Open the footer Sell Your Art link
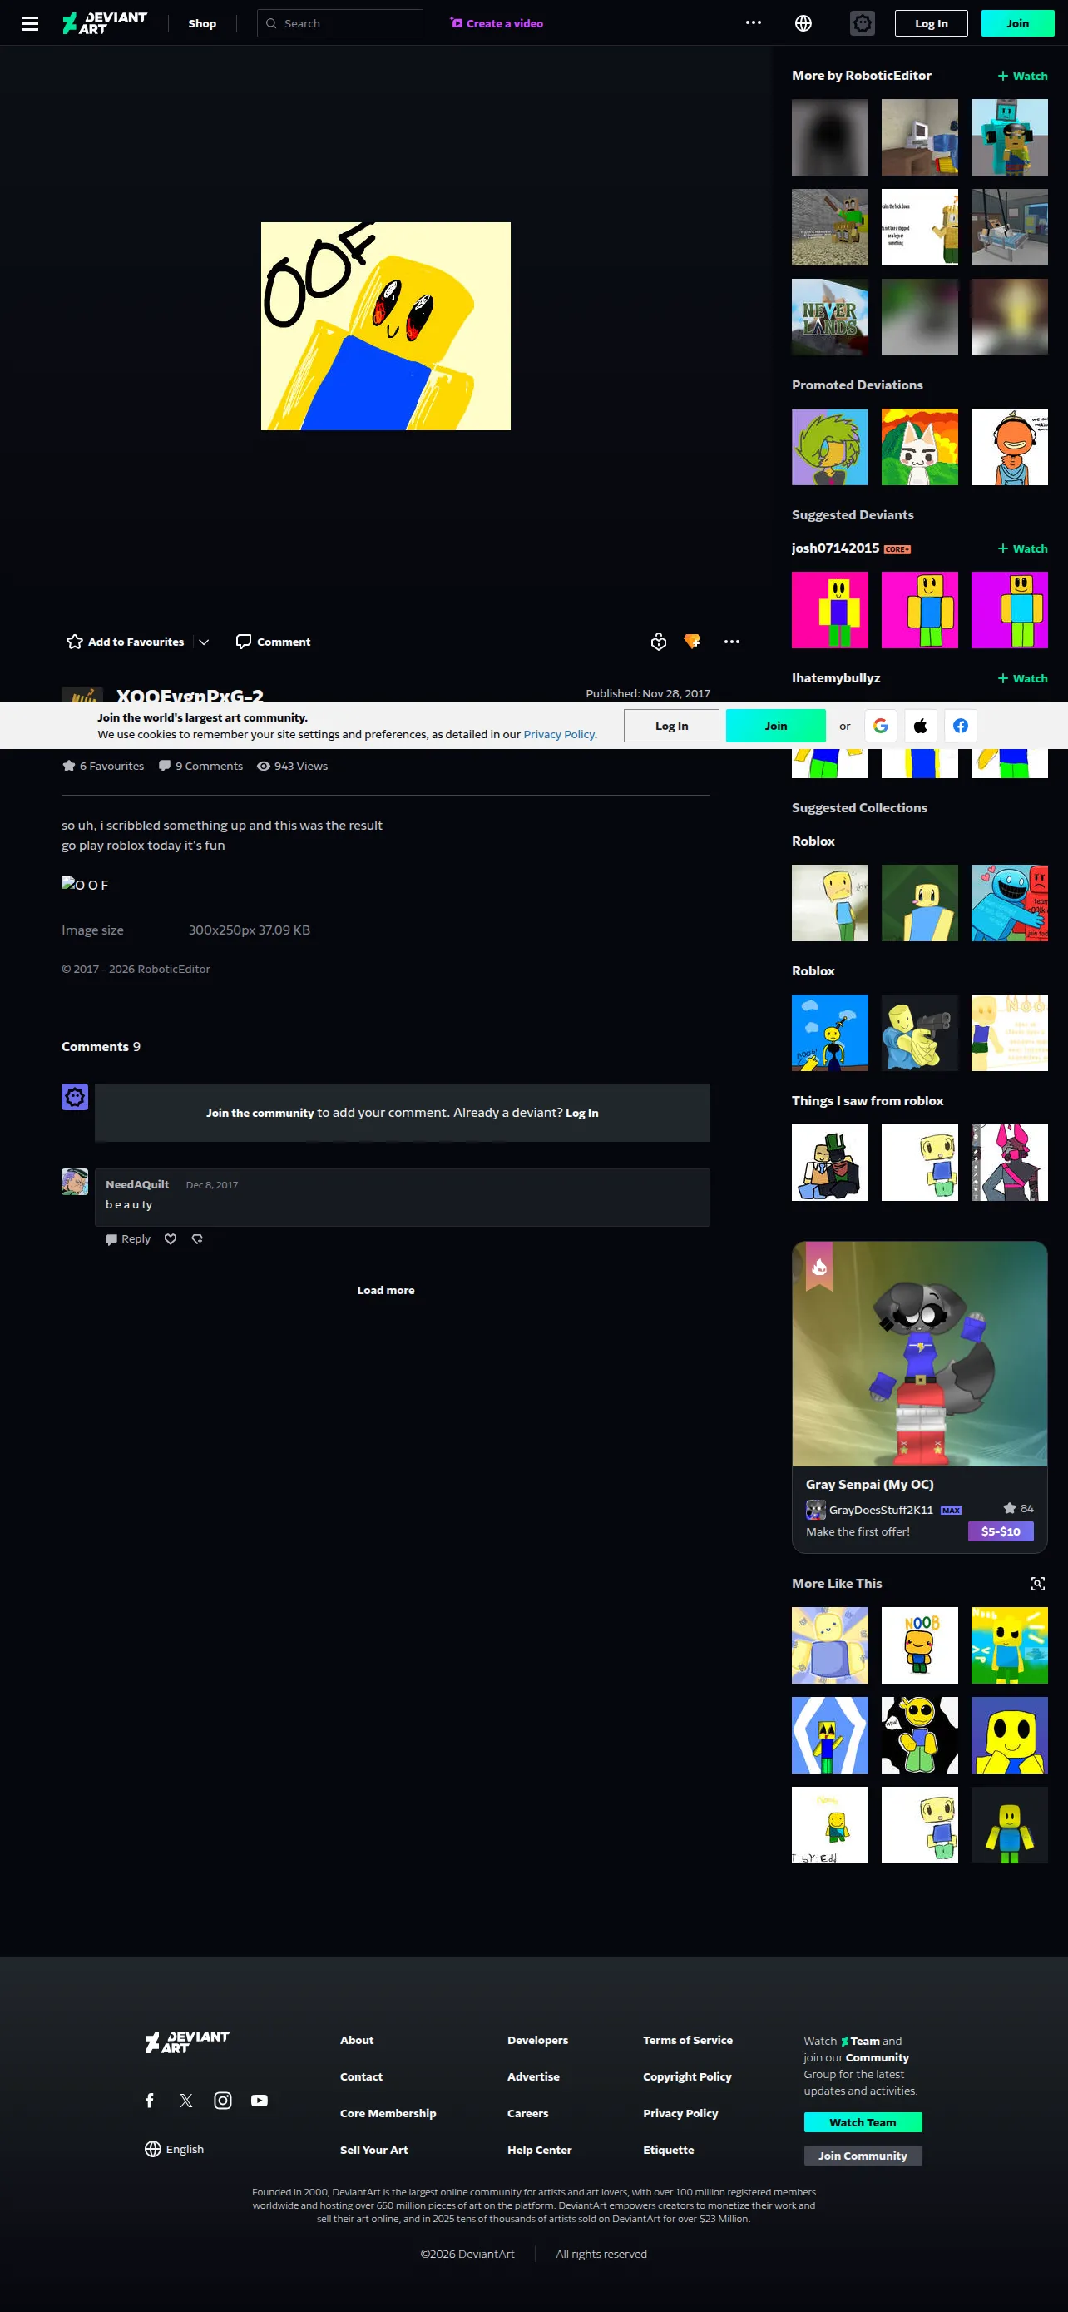The height and width of the screenshot is (2312, 1068). tap(374, 2151)
